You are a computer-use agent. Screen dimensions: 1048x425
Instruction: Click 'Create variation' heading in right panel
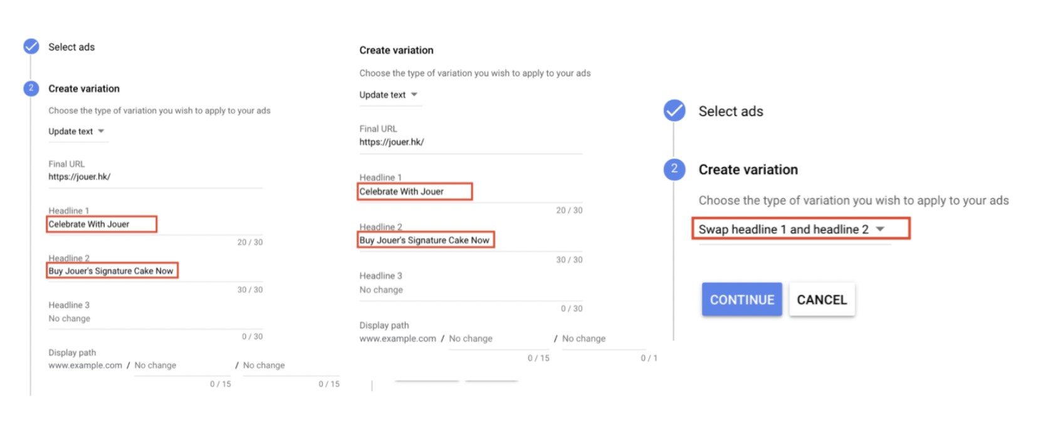[x=748, y=170]
